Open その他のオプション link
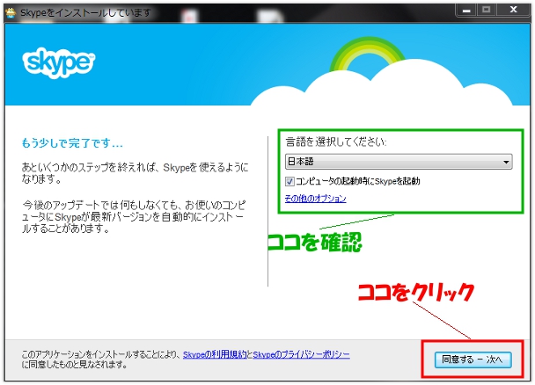The width and height of the screenshot is (535, 385). [x=316, y=199]
